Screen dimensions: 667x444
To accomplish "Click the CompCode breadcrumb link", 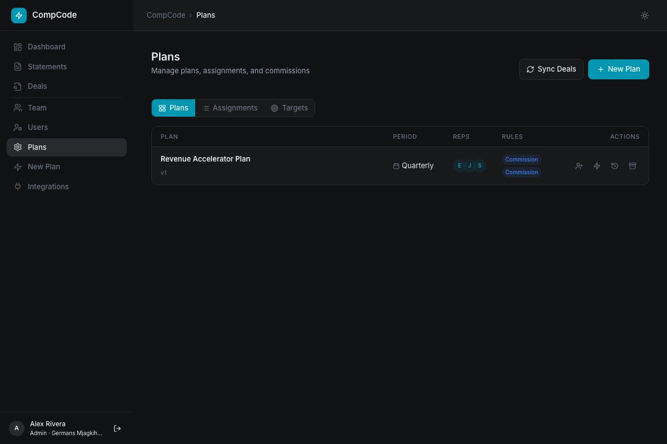I will point(166,15).
